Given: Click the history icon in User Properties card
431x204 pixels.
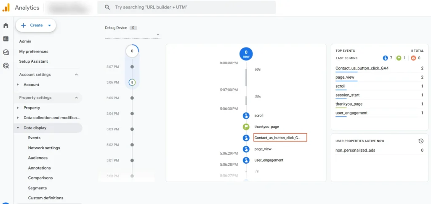Looking at the screenshot, I should click(421, 141).
